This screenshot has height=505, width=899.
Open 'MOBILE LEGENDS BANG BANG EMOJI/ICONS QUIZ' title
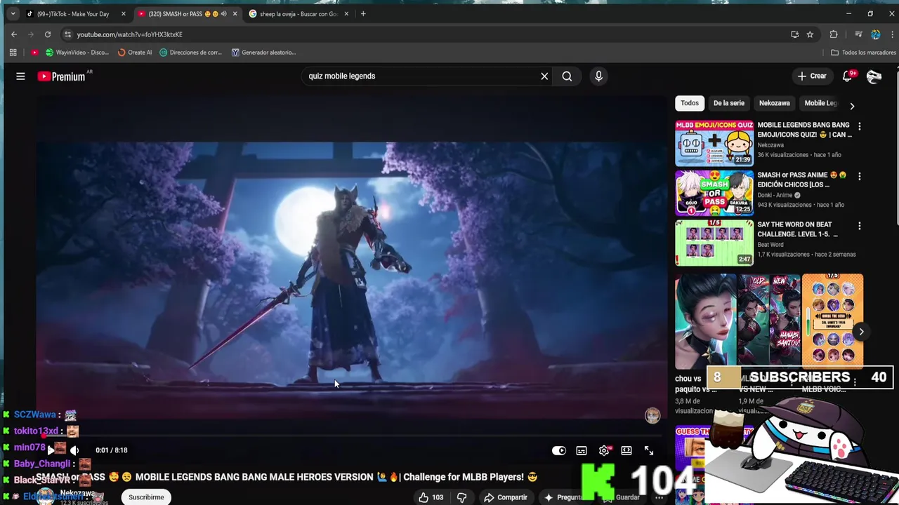click(x=805, y=130)
